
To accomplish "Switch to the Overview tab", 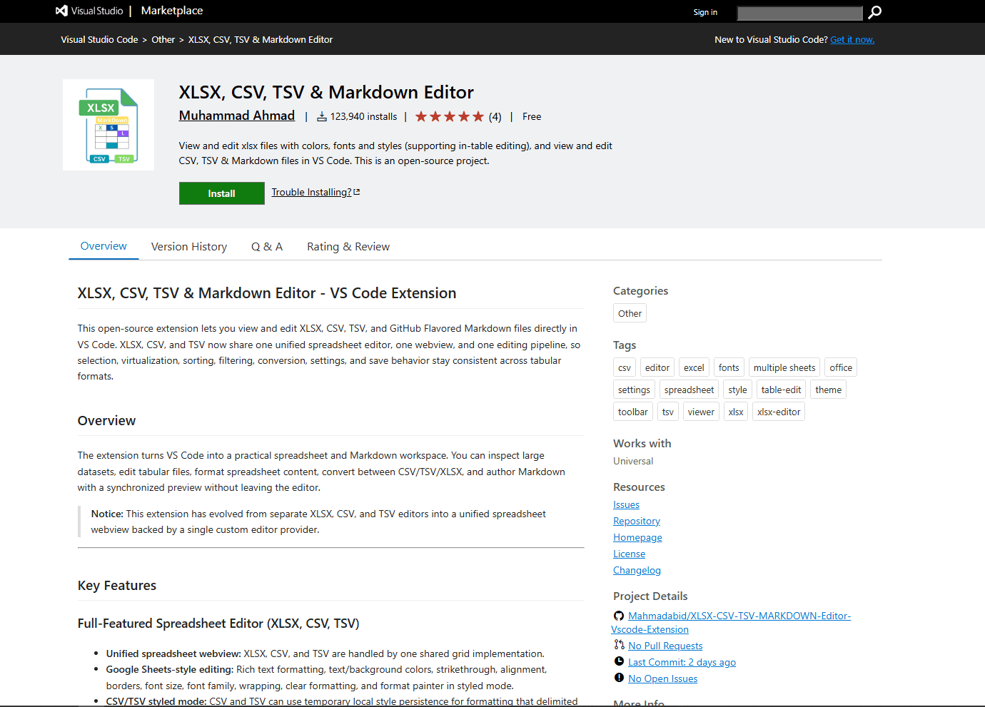I will tap(103, 246).
